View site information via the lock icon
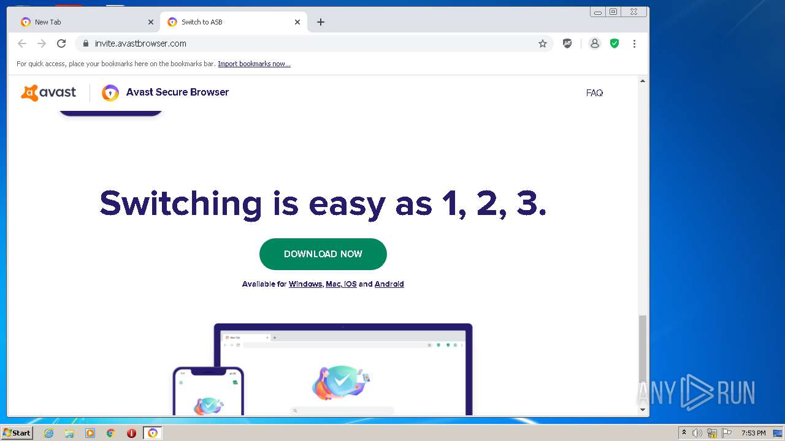The image size is (785, 441). point(85,43)
